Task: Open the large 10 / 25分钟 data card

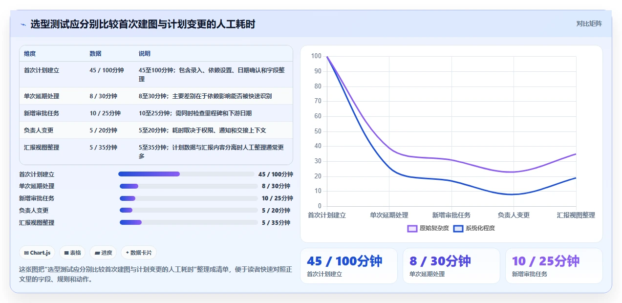Action: [554, 266]
